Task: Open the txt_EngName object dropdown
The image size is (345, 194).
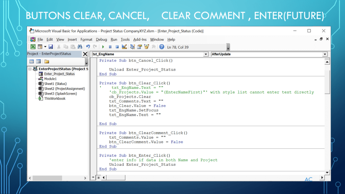Action: click(206, 54)
